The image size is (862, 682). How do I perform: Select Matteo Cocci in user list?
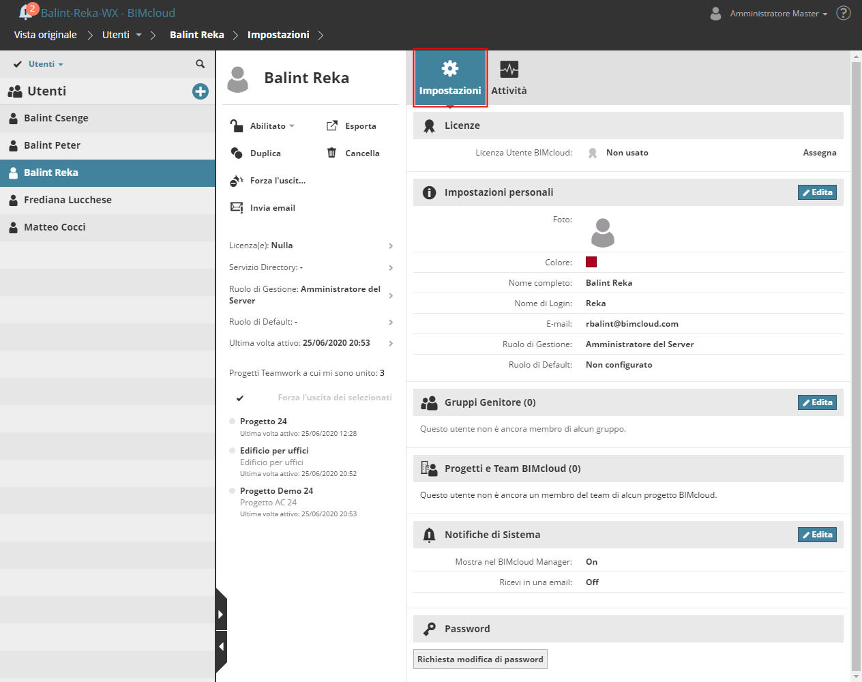click(108, 227)
